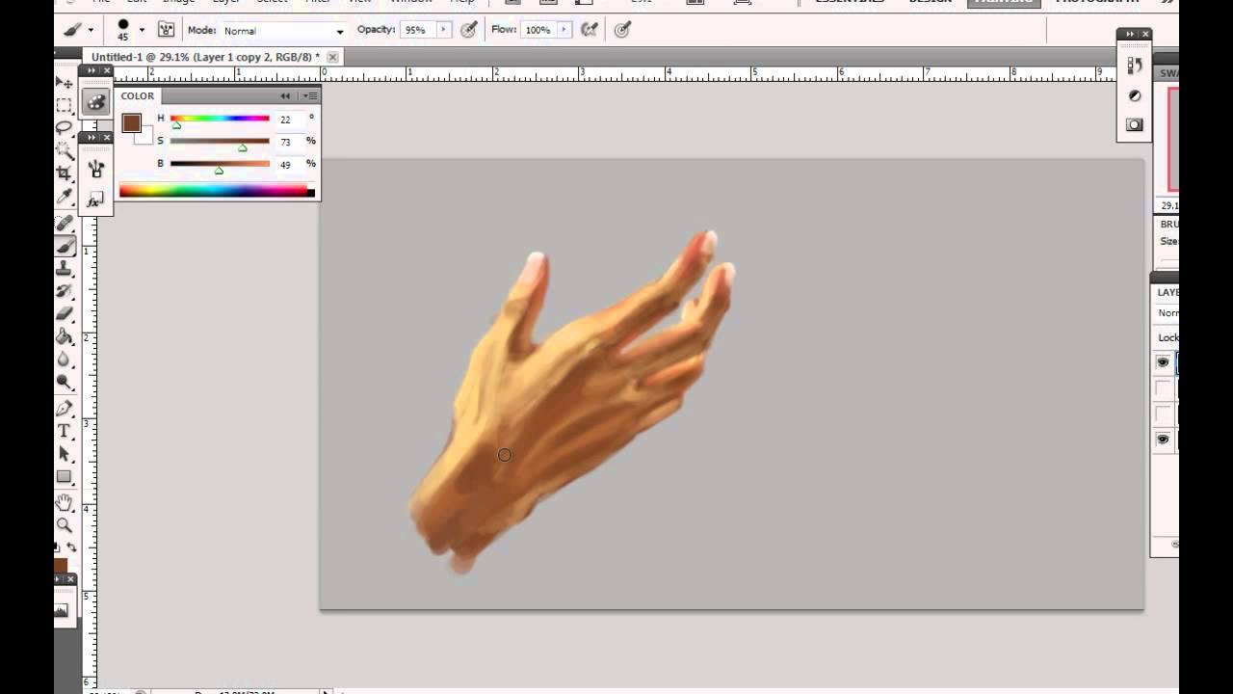This screenshot has width=1233, height=694.
Task: Open the Color palette panel icon
Action: point(95,102)
